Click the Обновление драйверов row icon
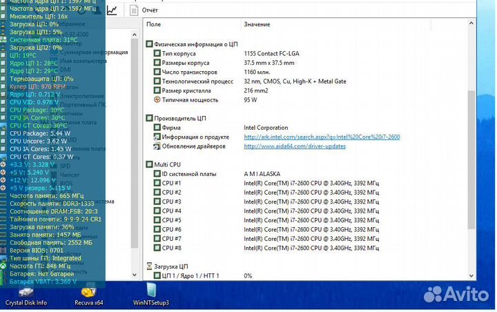This screenshot has height=312, width=497. tap(157, 146)
